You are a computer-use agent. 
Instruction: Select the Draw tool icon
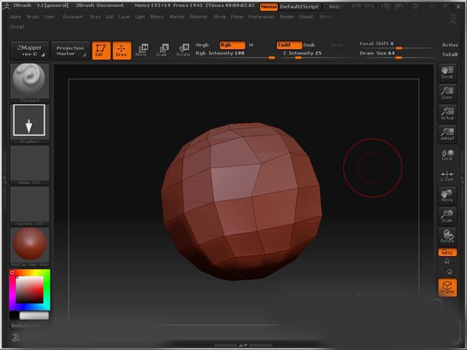pyautogui.click(x=121, y=51)
